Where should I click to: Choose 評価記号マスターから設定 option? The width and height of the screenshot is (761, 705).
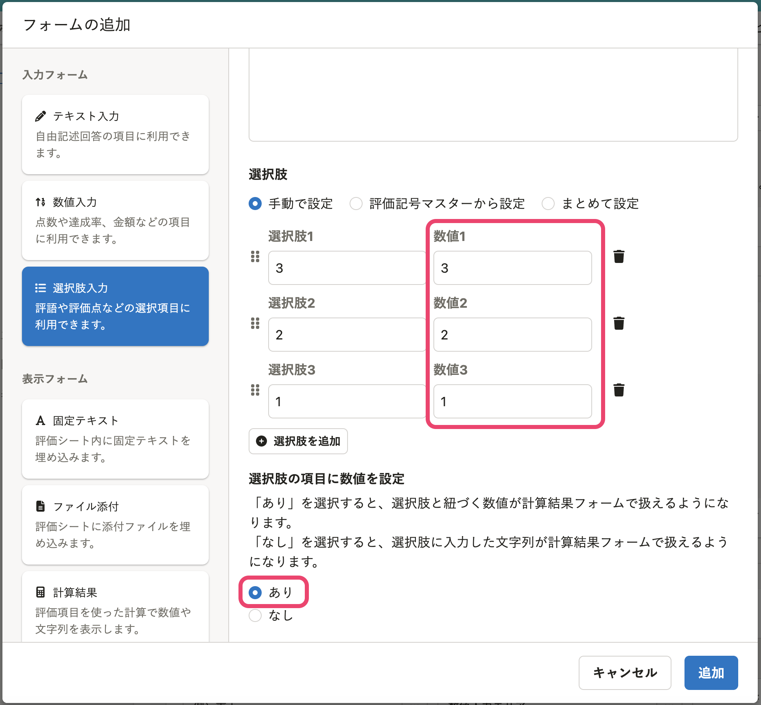tap(356, 204)
